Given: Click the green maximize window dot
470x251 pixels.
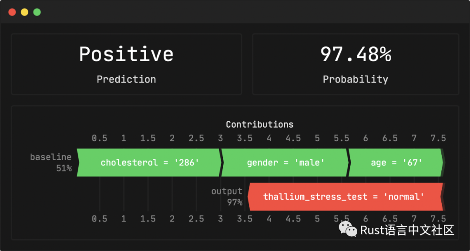Looking at the screenshot, I should pos(37,12).
